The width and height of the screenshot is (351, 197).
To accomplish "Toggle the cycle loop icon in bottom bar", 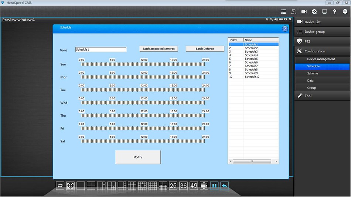I will coord(60,186).
